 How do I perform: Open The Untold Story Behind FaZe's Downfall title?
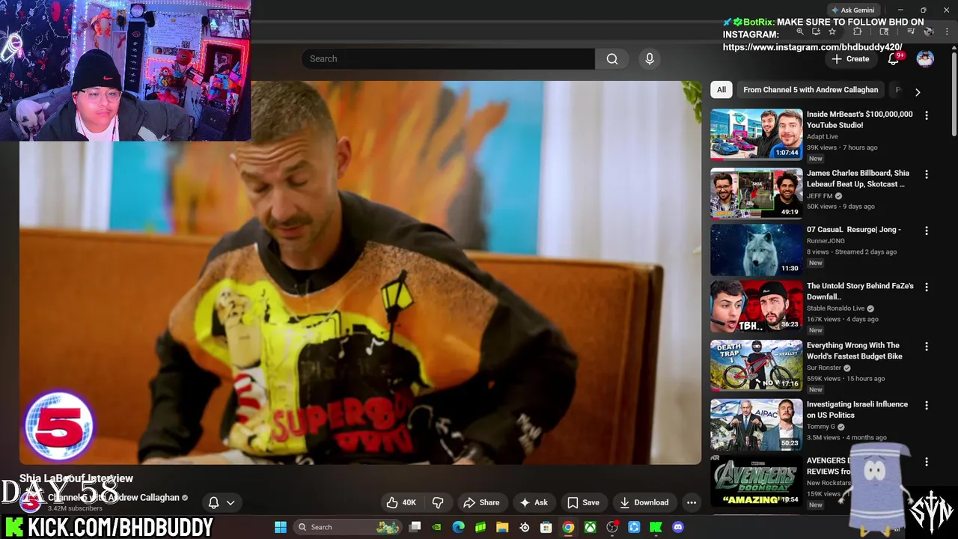pyautogui.click(x=860, y=291)
